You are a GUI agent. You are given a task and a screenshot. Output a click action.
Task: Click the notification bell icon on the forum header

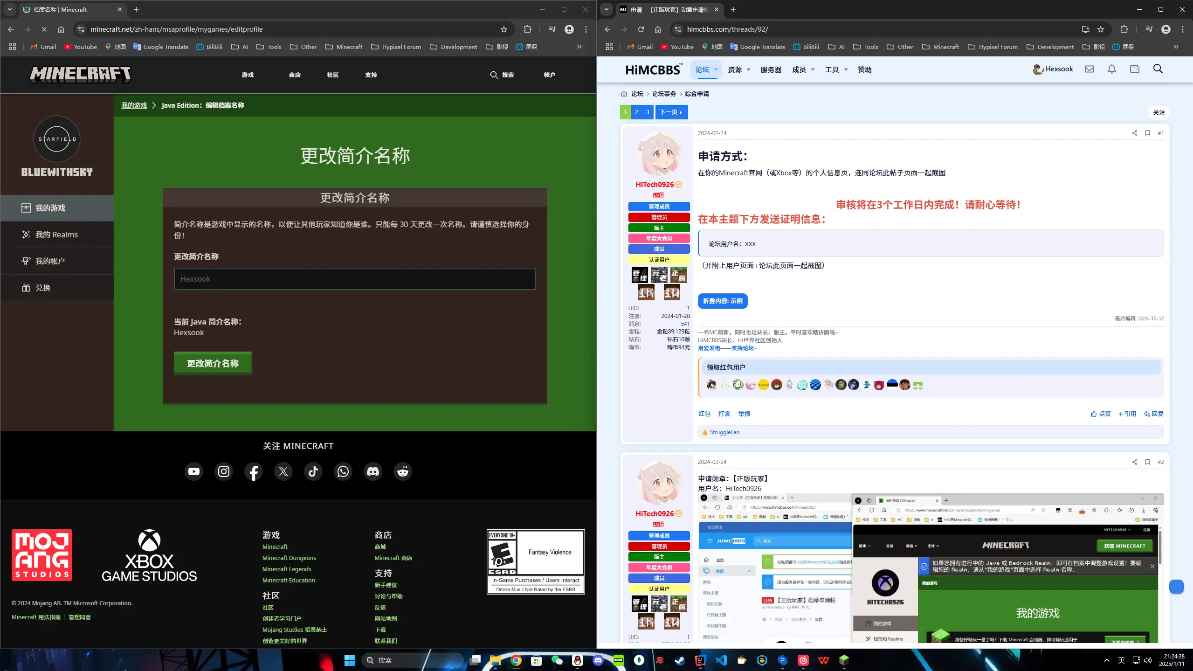click(x=1111, y=69)
